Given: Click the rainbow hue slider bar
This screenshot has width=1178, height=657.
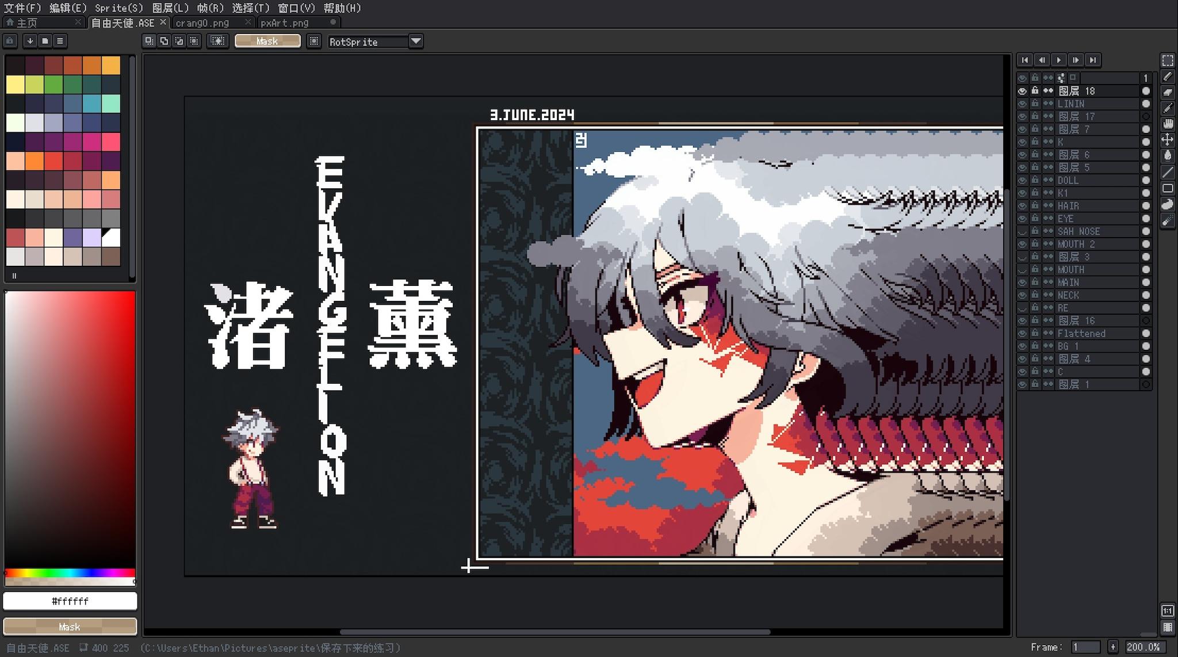Looking at the screenshot, I should 70,573.
